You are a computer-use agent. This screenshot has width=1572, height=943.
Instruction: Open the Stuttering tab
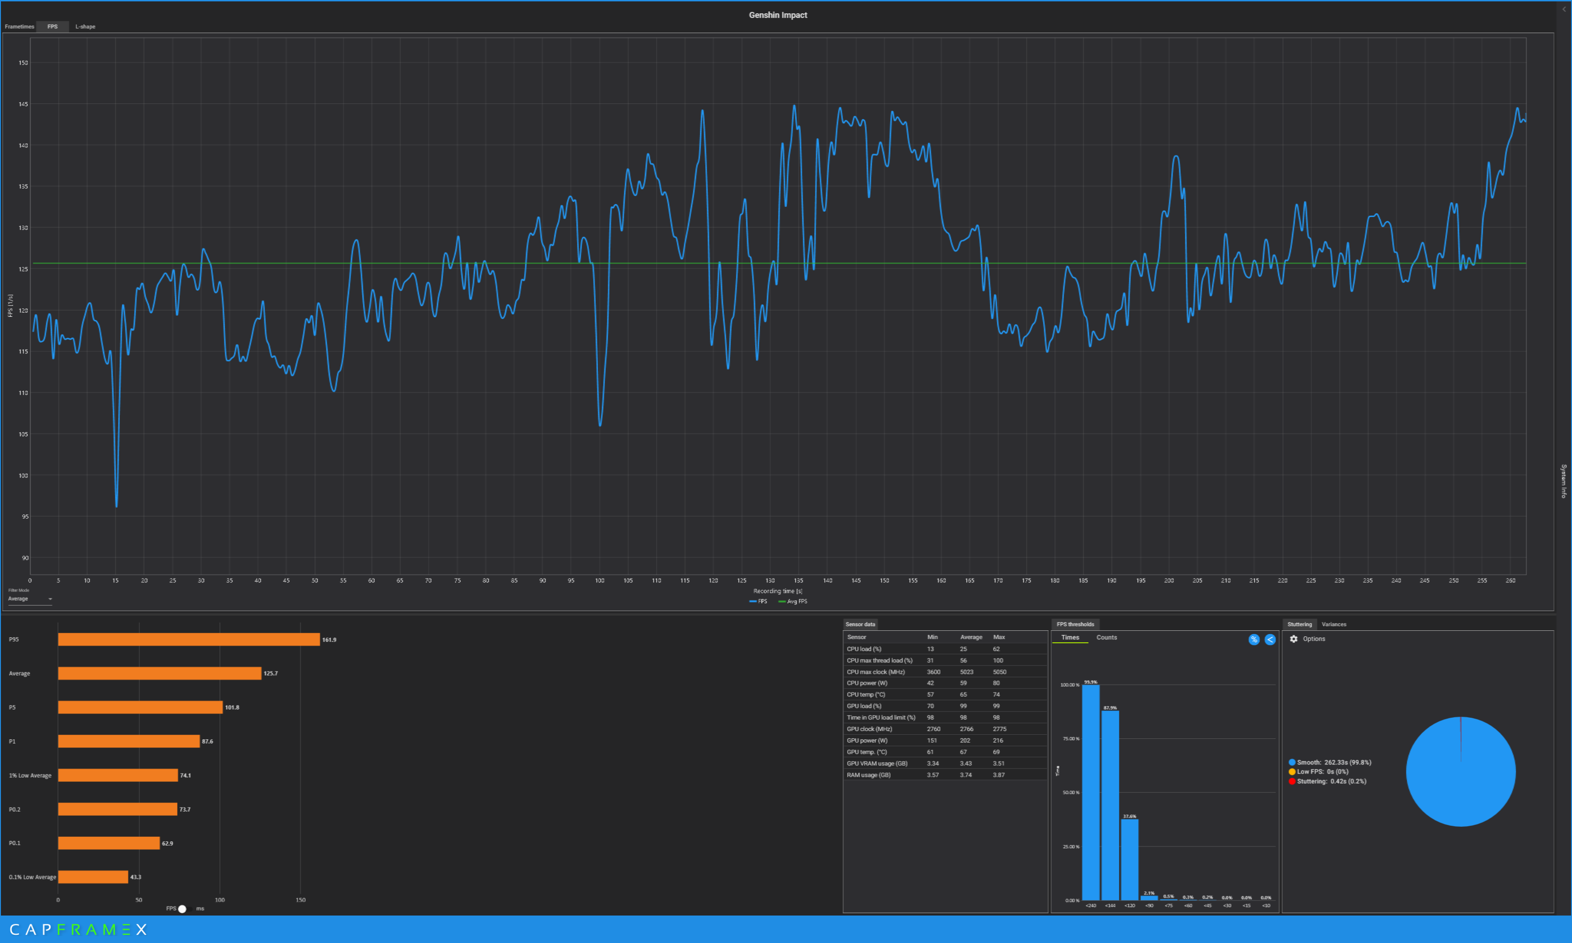1300,624
